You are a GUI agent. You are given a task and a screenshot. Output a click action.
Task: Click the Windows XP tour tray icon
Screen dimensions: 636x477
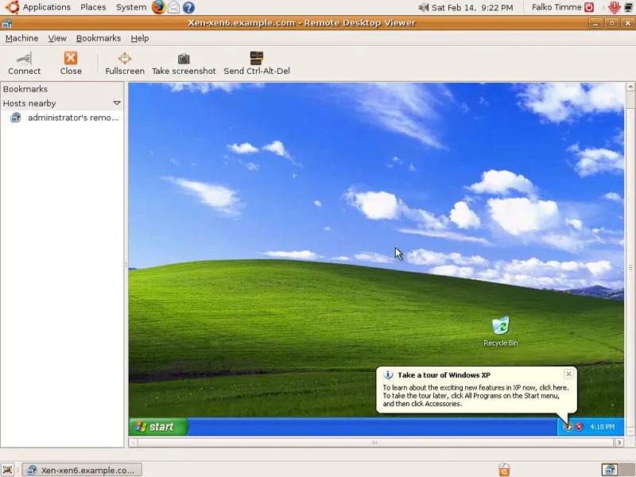[x=568, y=427]
